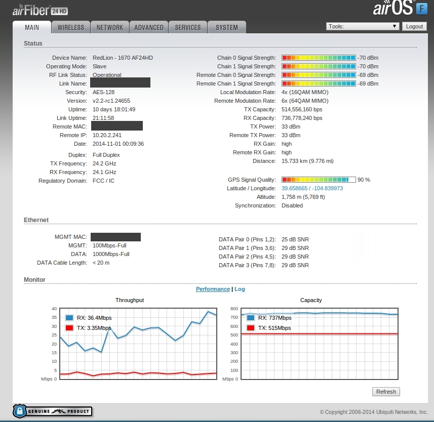
Task: Click the Refresh button
Action: 386,392
